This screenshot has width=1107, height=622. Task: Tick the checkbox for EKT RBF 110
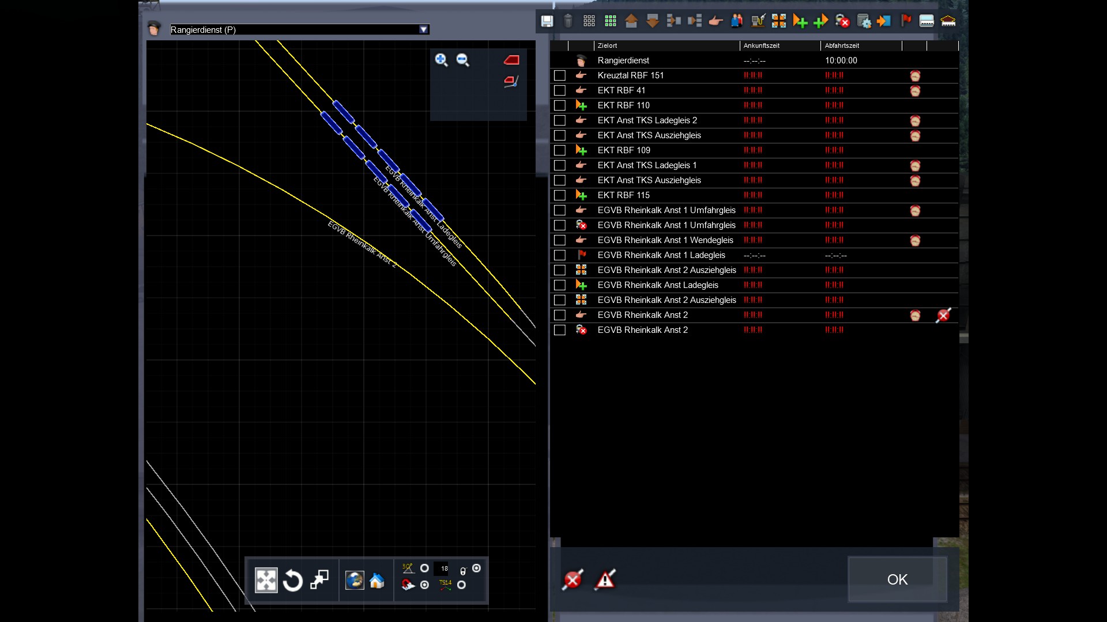pos(559,105)
